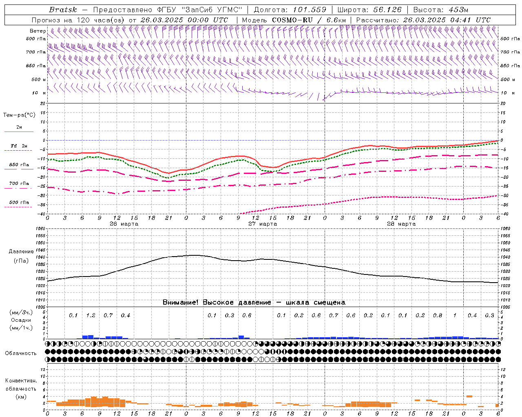Click the "Модель COSMO-RU / 6.6км" label
Viewport: 522px width, 417px height.
294,20
